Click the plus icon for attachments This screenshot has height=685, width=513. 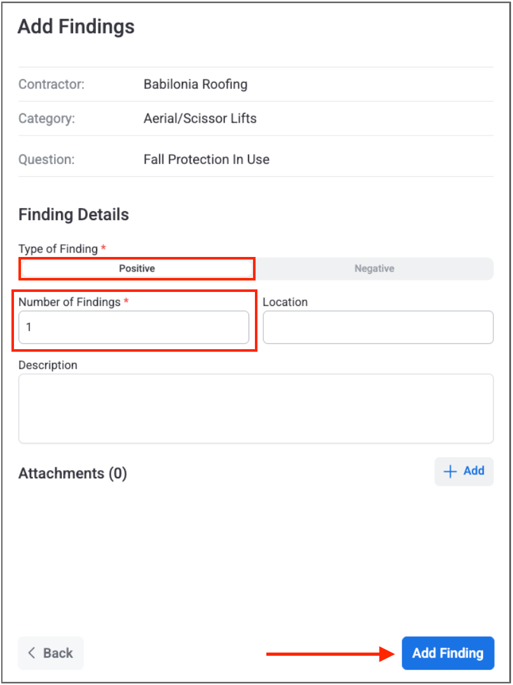coord(450,471)
